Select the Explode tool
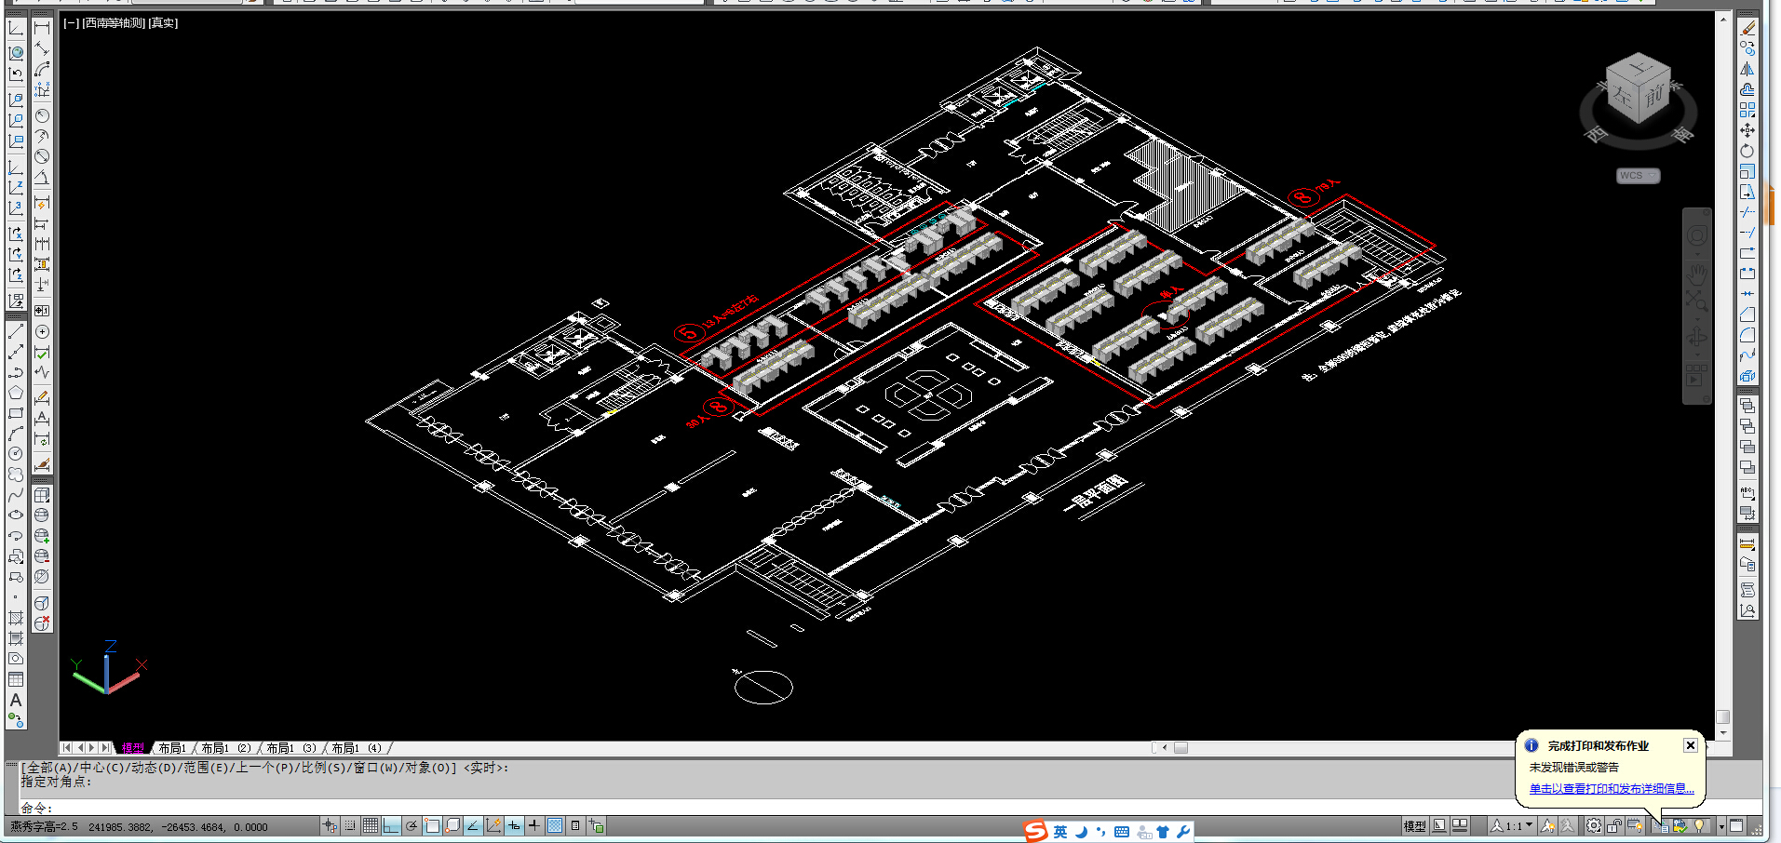1781x843 pixels. (1747, 376)
